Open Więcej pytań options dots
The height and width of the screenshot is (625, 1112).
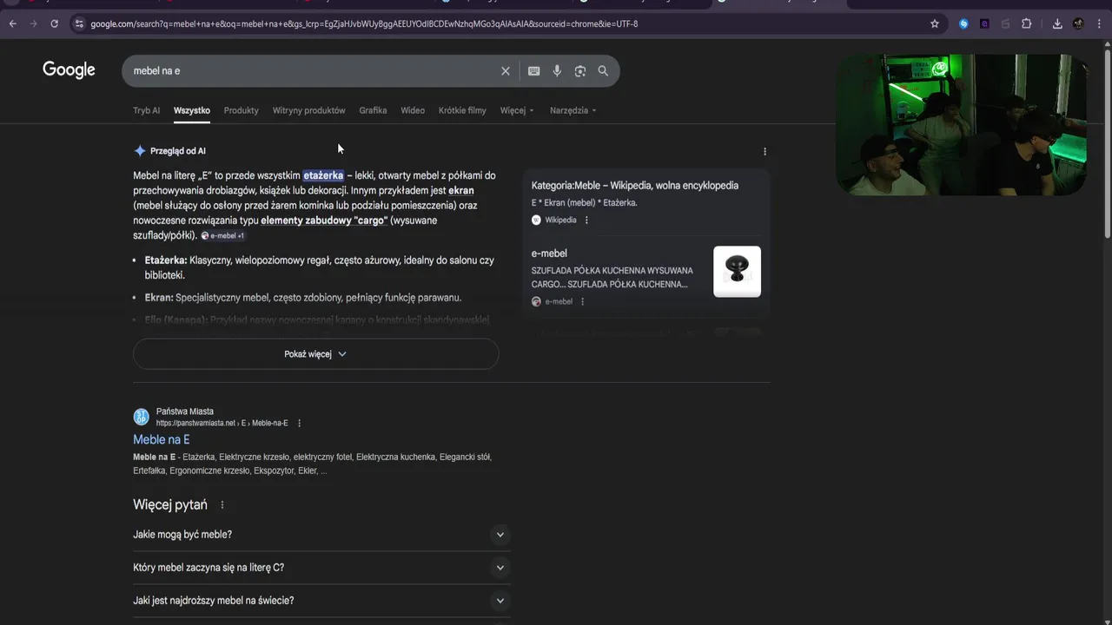point(222,505)
